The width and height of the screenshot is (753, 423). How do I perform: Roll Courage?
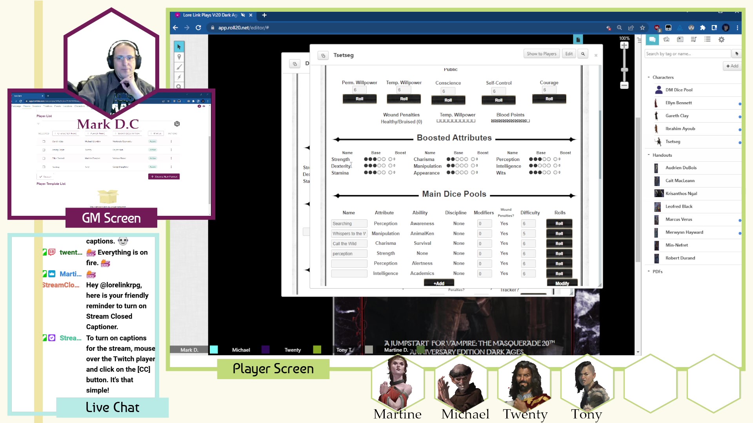(x=549, y=99)
